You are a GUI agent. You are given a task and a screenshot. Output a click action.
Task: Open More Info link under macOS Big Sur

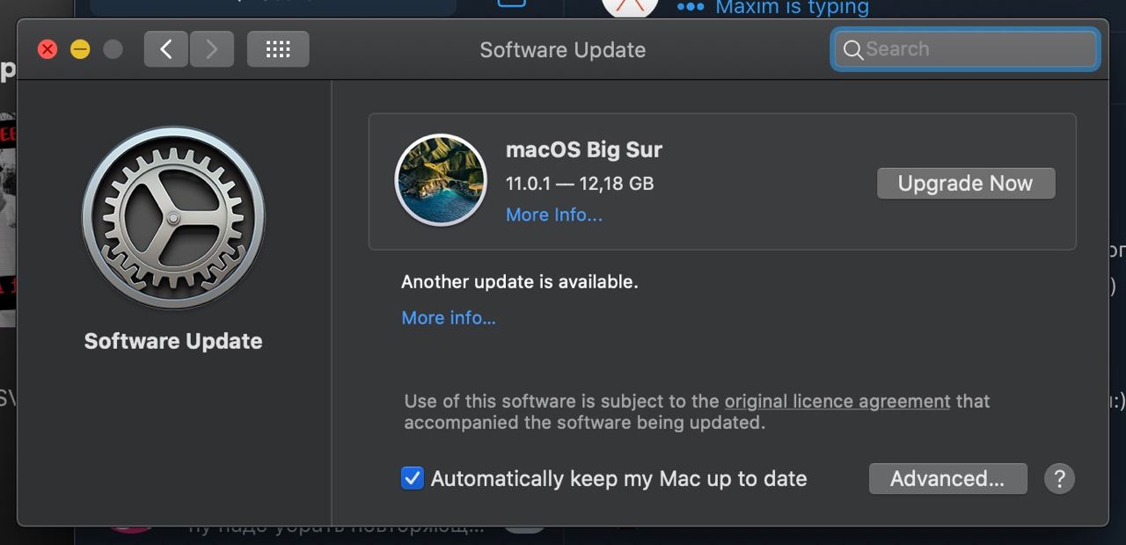[x=554, y=214]
